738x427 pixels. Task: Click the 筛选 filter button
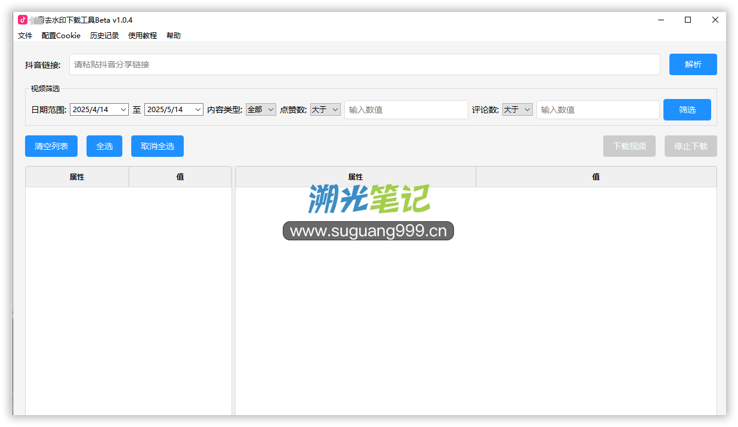click(x=687, y=110)
